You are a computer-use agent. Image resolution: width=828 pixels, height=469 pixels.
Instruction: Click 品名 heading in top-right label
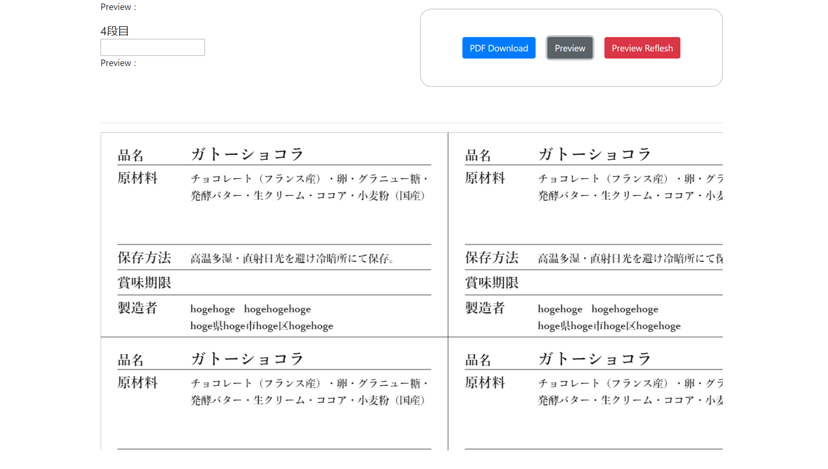[x=478, y=156]
